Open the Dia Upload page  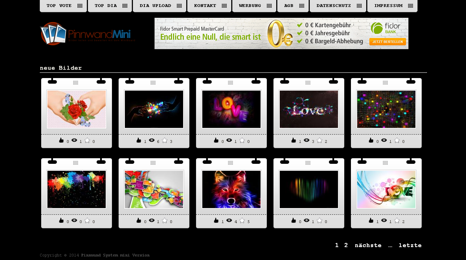coord(159,6)
